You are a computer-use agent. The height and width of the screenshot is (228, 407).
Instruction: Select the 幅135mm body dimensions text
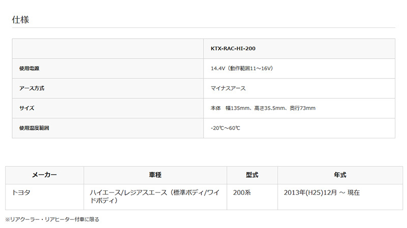263,108
